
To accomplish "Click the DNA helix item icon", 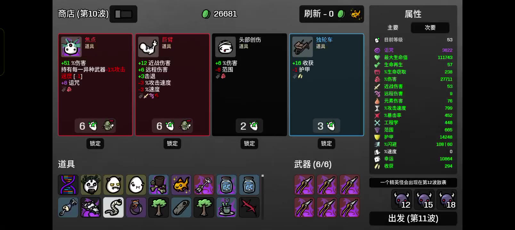I will coord(68,185).
